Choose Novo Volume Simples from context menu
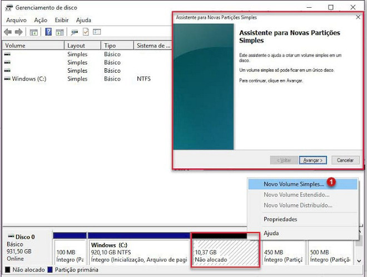The width and height of the screenshot is (367, 277). (x=303, y=184)
